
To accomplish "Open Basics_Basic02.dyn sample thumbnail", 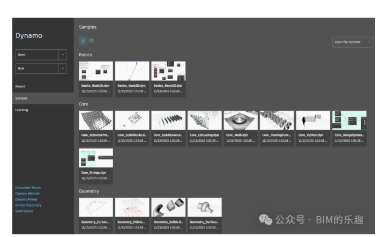I will click(132, 71).
